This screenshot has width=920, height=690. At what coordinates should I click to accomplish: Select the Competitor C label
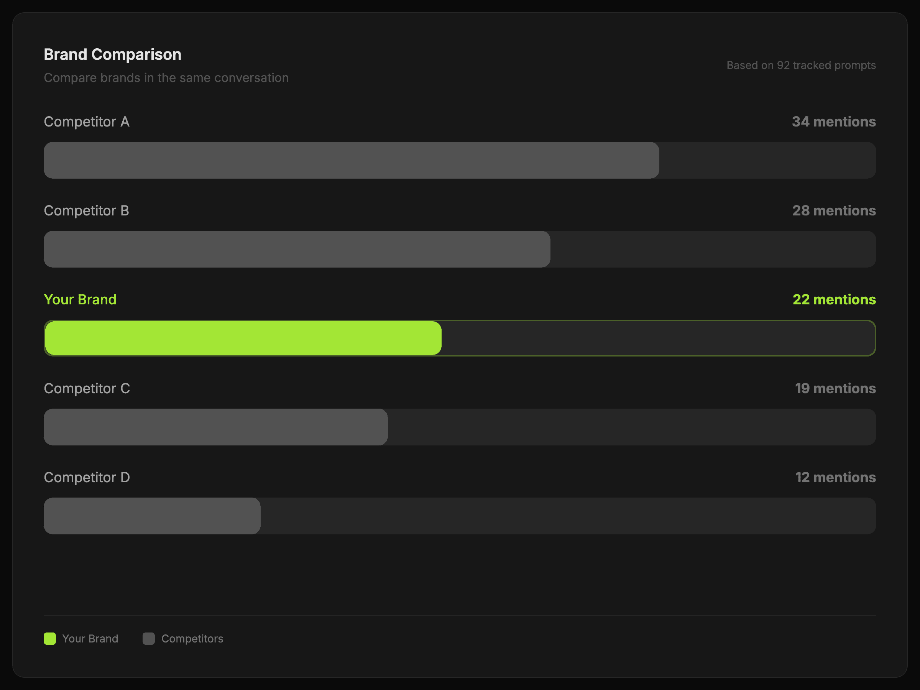coord(87,388)
